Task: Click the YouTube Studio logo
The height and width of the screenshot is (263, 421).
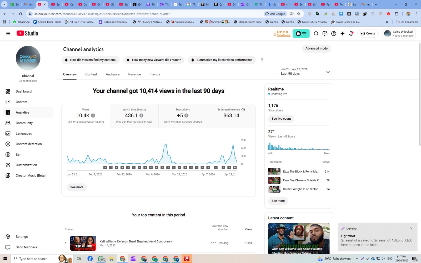Action: [27, 33]
